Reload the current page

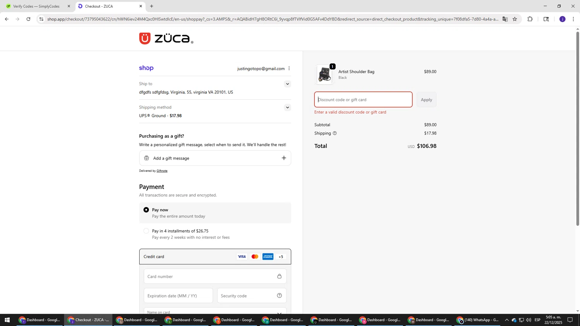[28, 19]
